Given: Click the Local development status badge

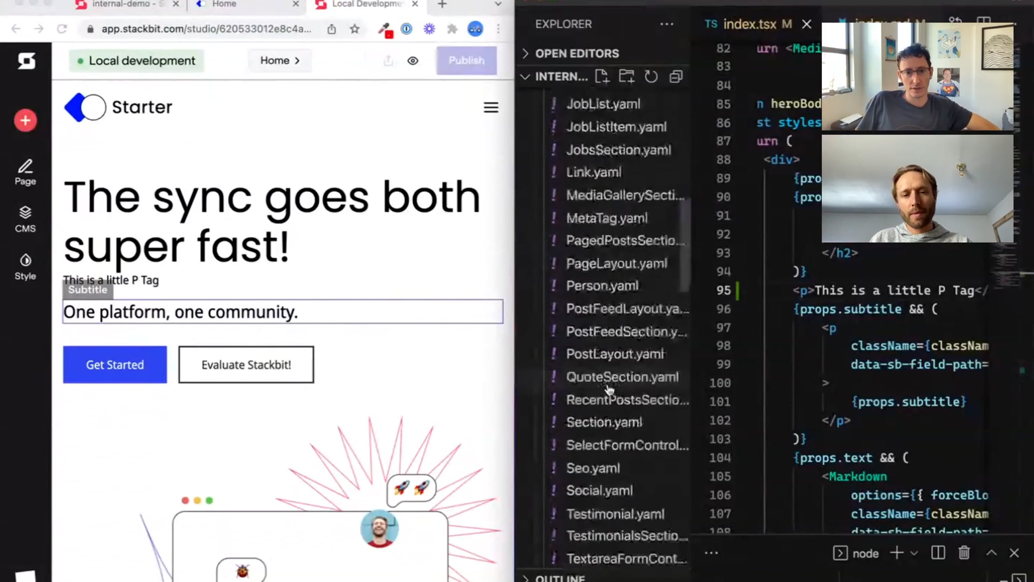Looking at the screenshot, I should (136, 61).
